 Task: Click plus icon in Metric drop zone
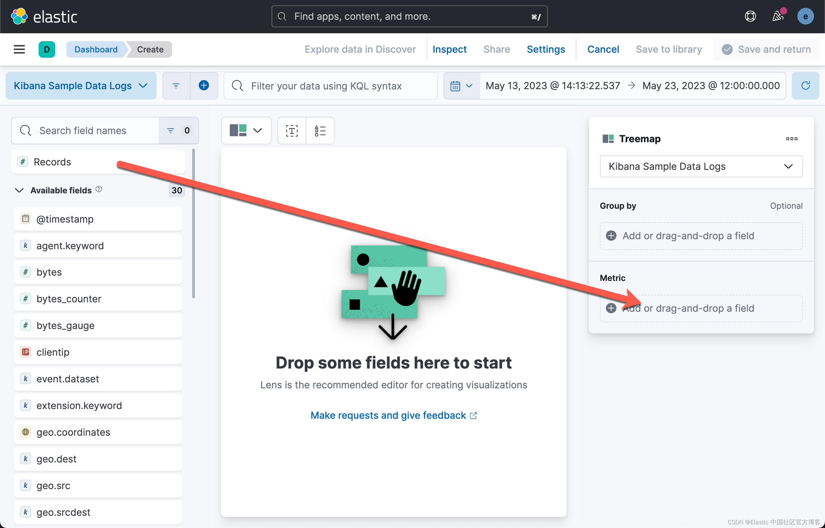click(611, 308)
